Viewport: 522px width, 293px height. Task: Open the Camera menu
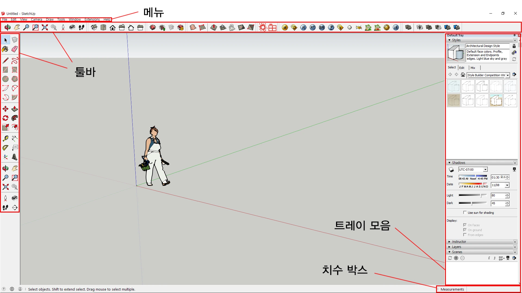(x=36, y=20)
